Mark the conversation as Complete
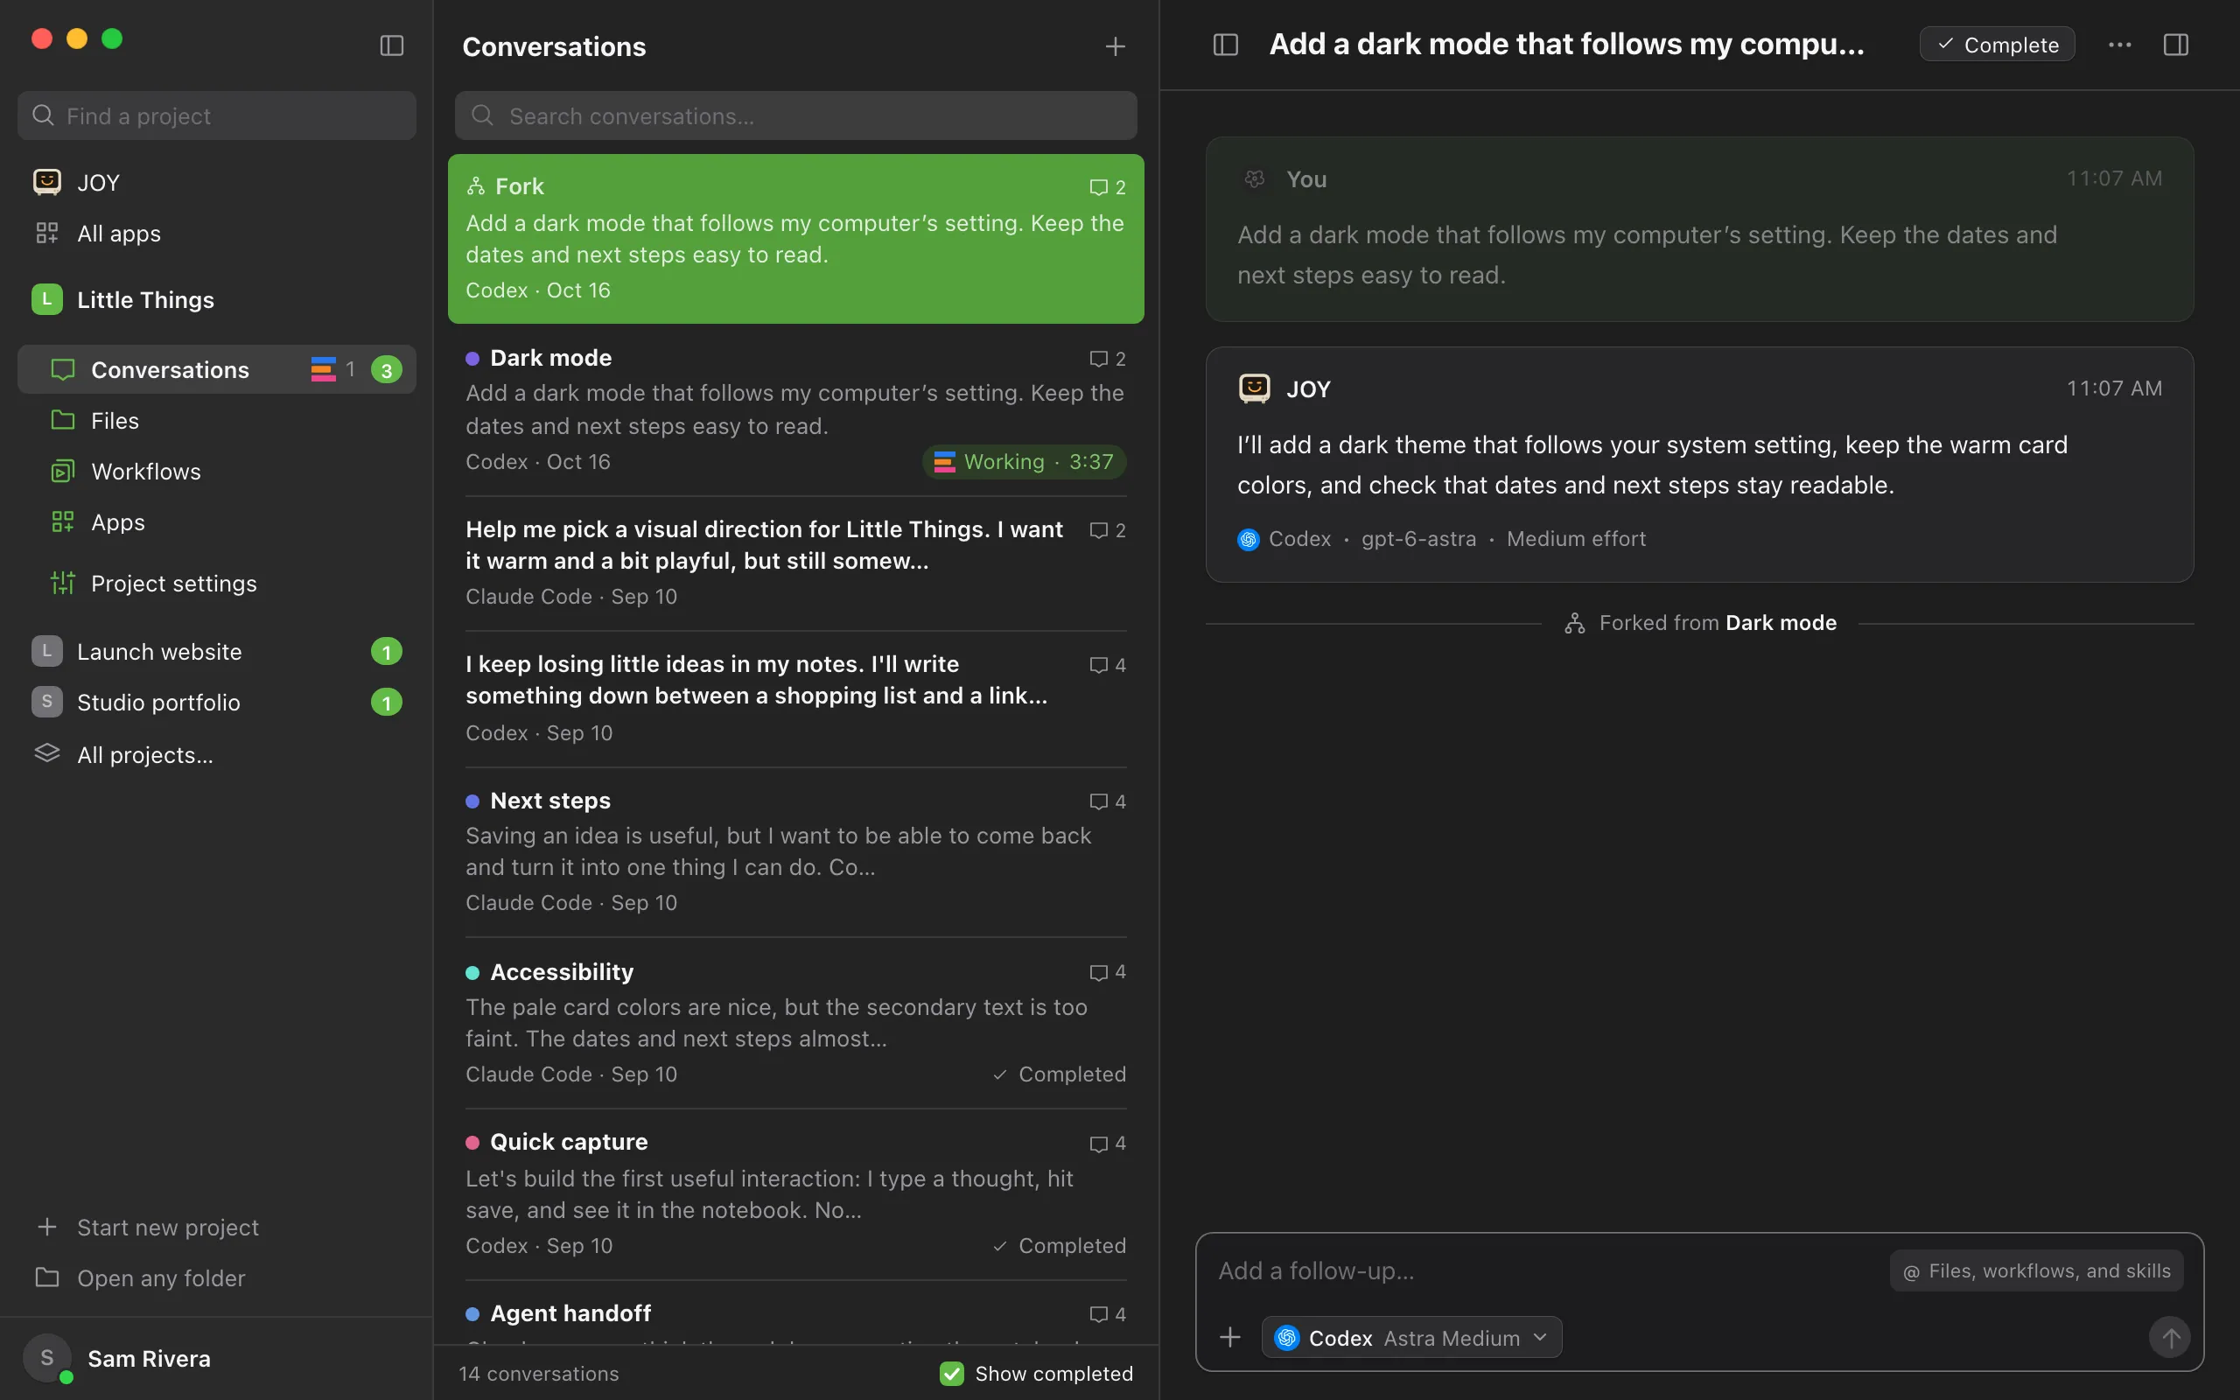Screen dimensions: 2240x1400 [x=1997, y=45]
